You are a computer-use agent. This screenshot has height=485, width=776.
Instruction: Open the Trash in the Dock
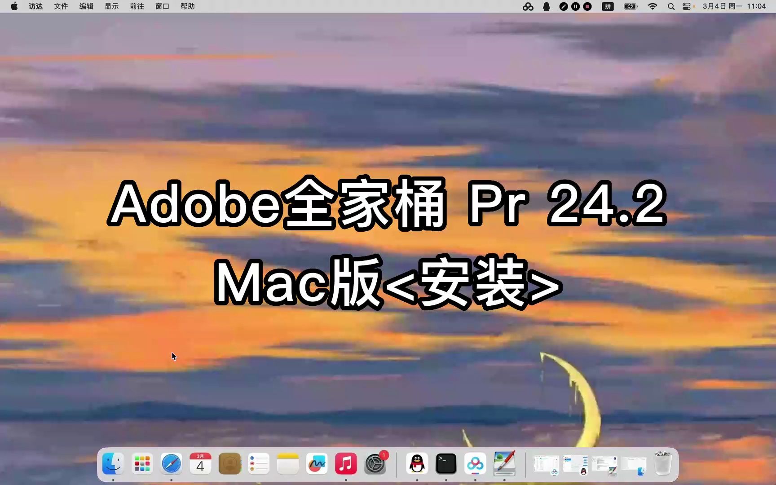tap(663, 463)
